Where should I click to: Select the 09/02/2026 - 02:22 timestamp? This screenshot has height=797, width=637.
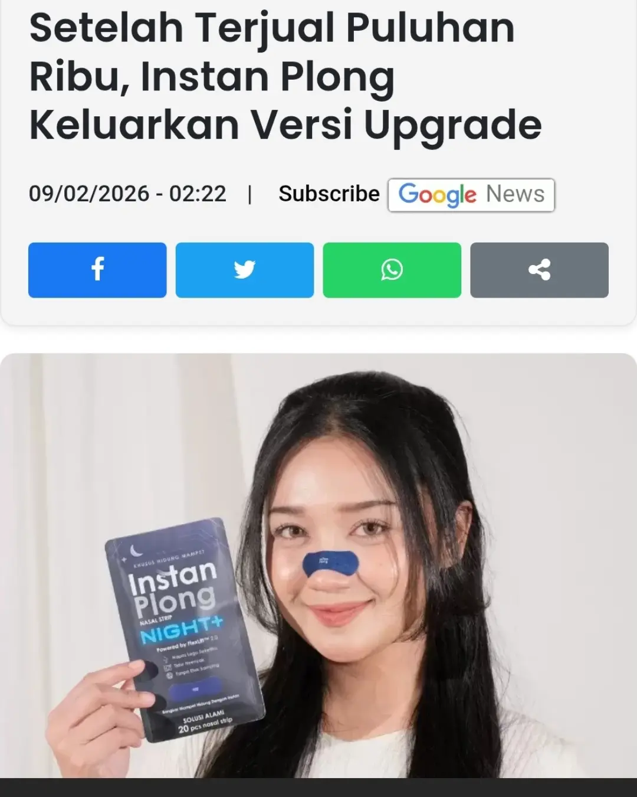(127, 194)
